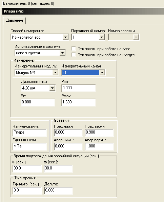Click the Авар.верхн. setpoint field

pos(99,146)
